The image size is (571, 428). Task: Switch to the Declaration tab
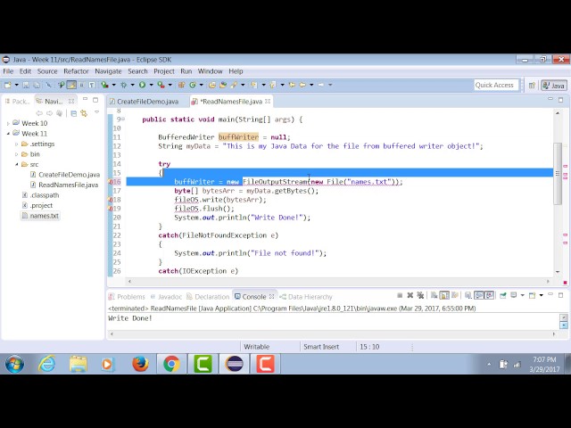(208, 297)
